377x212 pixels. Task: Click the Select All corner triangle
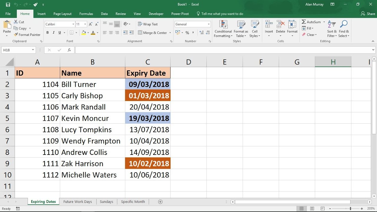click(x=9, y=62)
